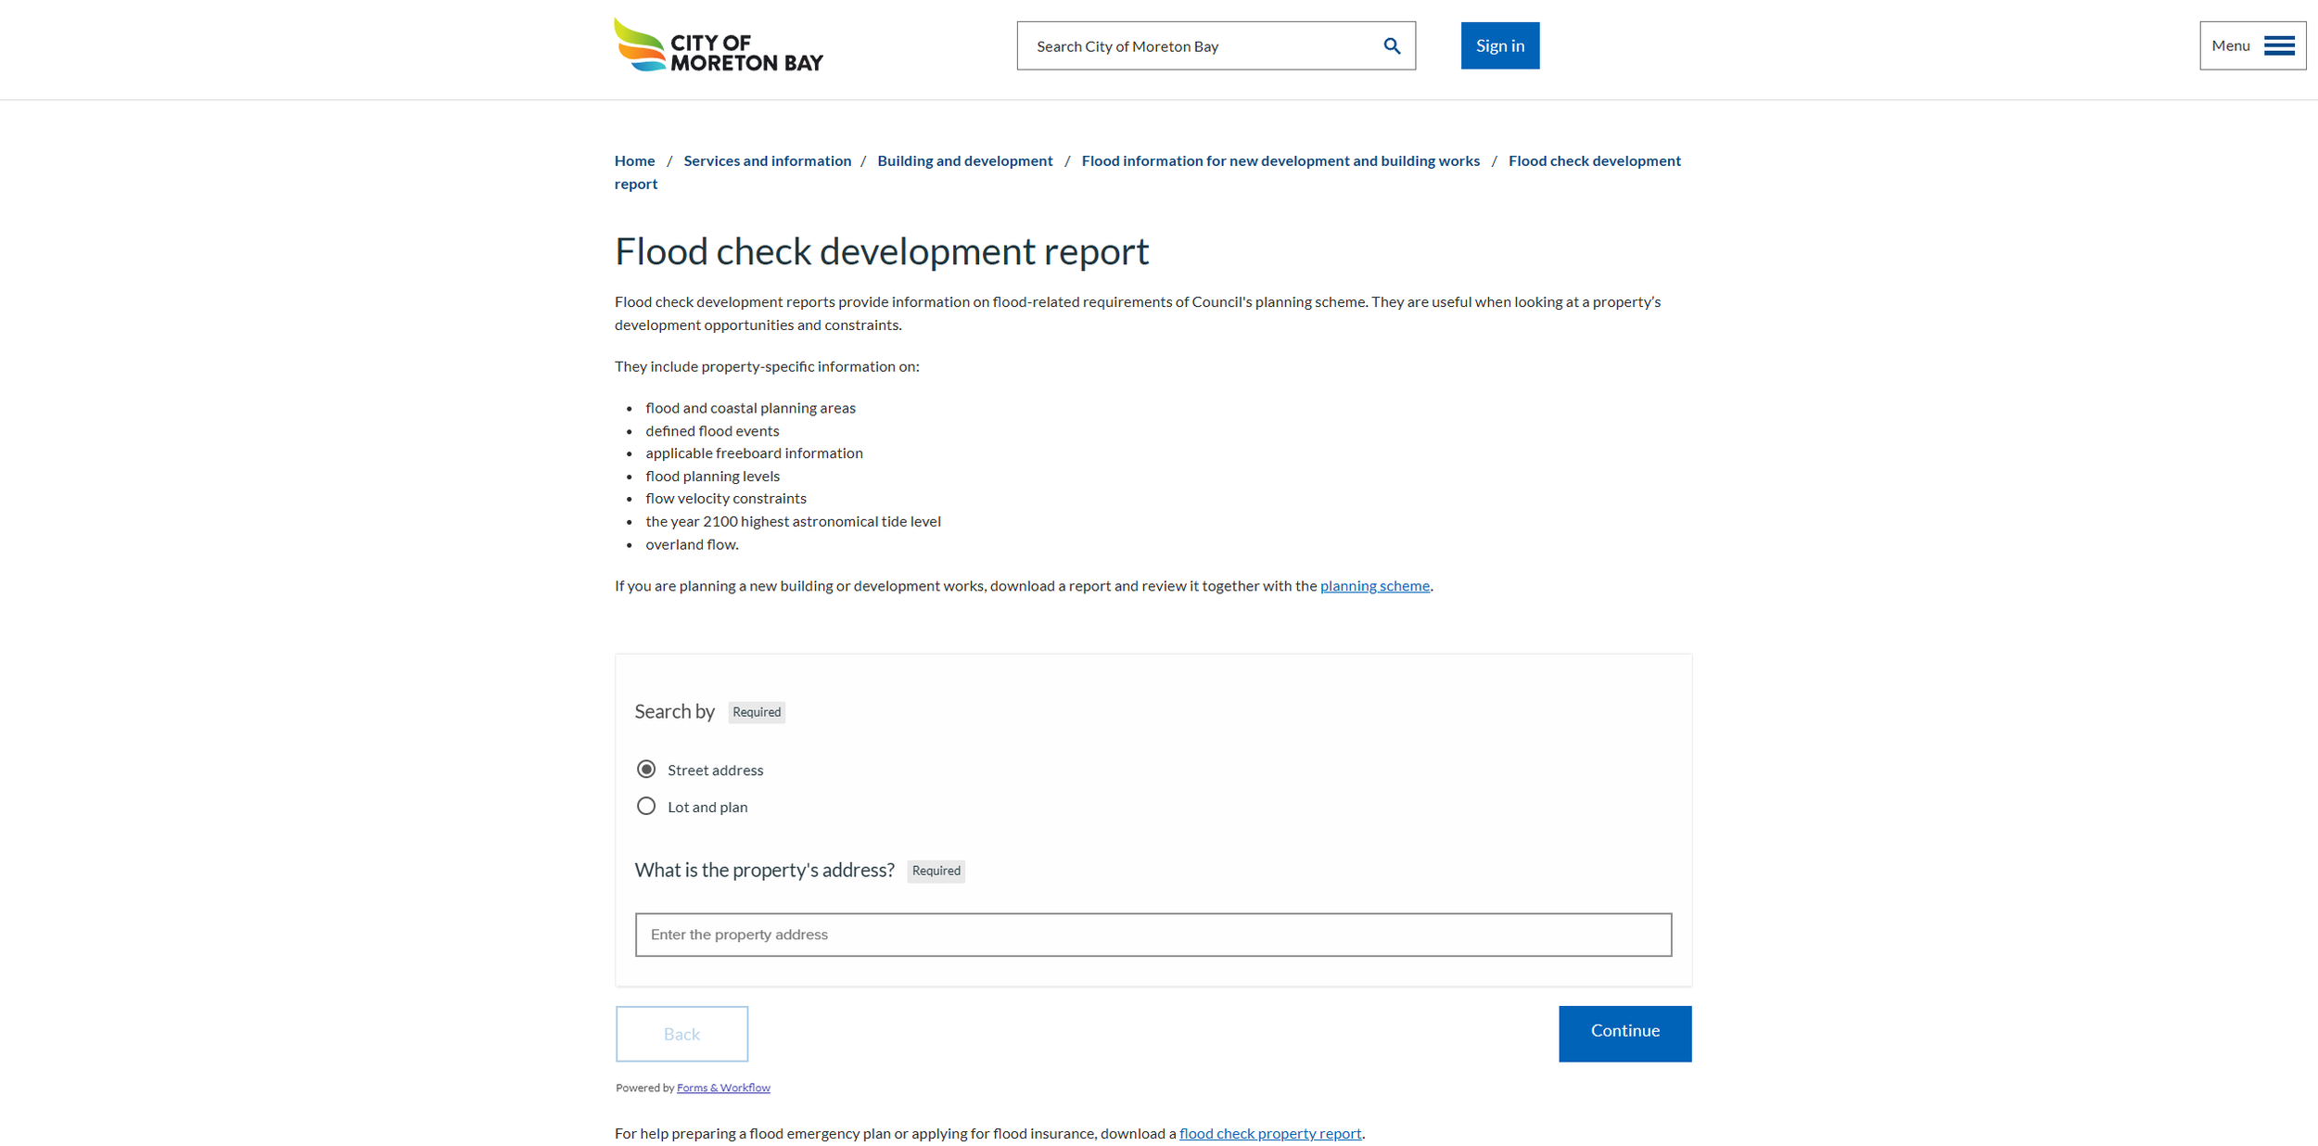Click the Continue button
The width and height of the screenshot is (2318, 1146).
(1624, 1033)
